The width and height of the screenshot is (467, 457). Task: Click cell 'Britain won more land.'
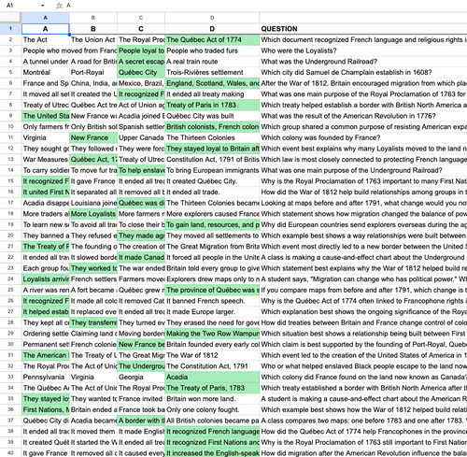click(x=212, y=399)
